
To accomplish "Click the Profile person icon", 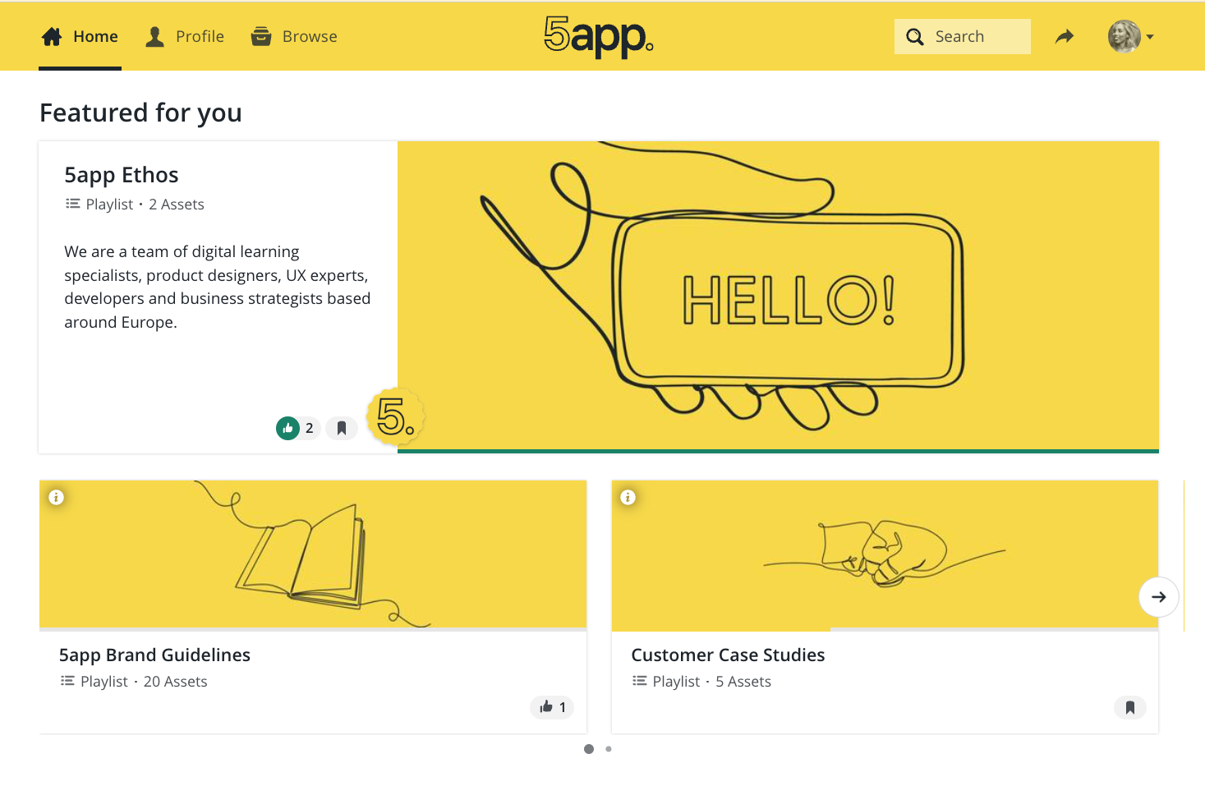I will pyautogui.click(x=154, y=37).
